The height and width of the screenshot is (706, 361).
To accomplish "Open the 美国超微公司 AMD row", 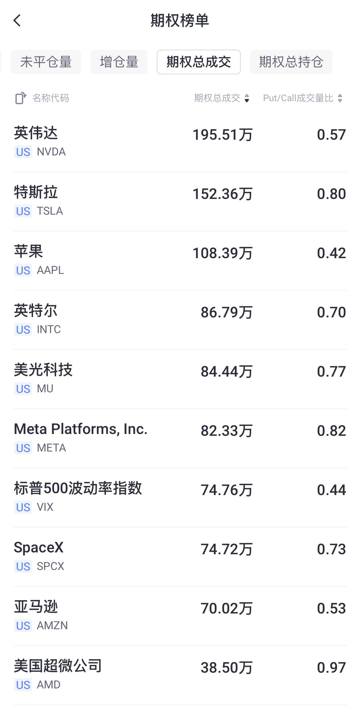I will pyautogui.click(x=180, y=675).
